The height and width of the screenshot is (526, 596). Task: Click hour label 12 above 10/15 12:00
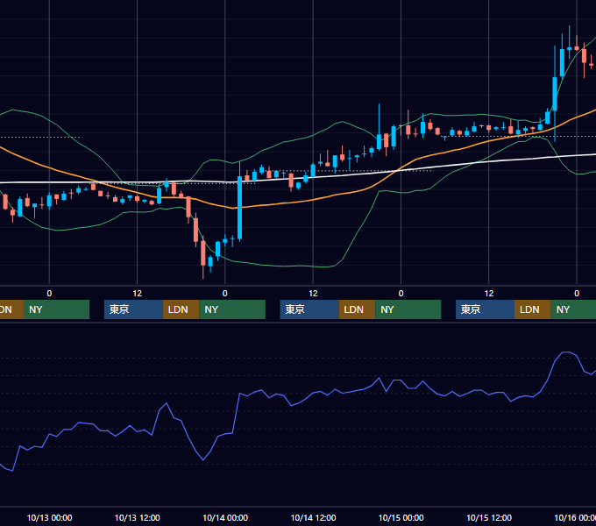click(x=489, y=294)
